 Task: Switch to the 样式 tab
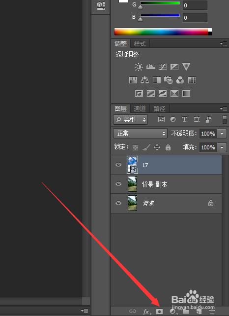click(140, 44)
